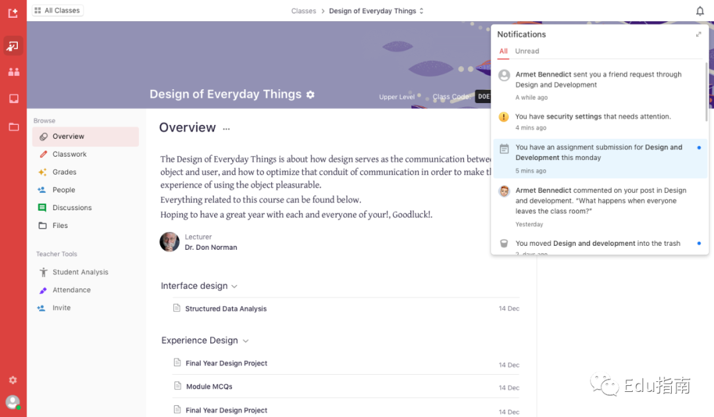
Task: Click the Dr. Don Norman lecturer name
Action: (211, 248)
